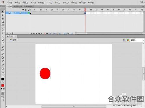The height and width of the screenshot is (108, 145).
Task: Go to last frame button
Action: pos(41,33)
